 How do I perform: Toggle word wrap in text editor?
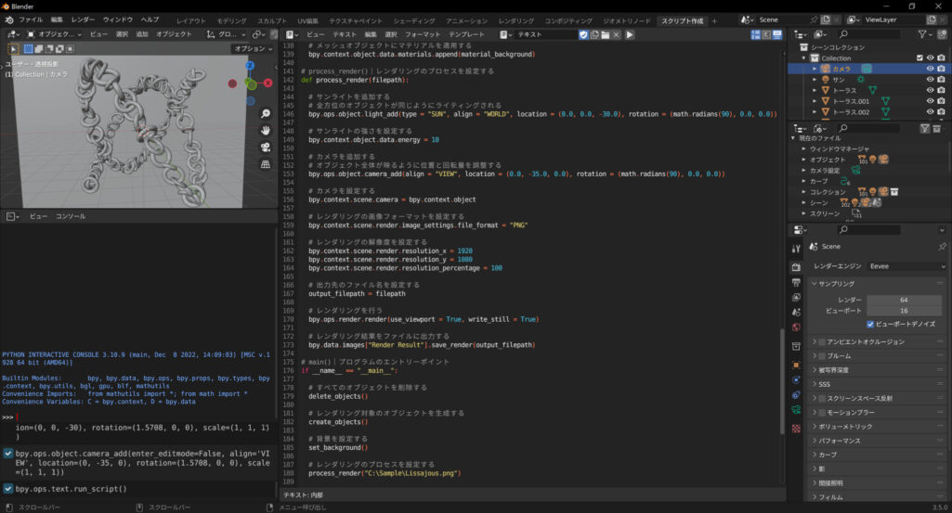pyautogui.click(x=767, y=34)
